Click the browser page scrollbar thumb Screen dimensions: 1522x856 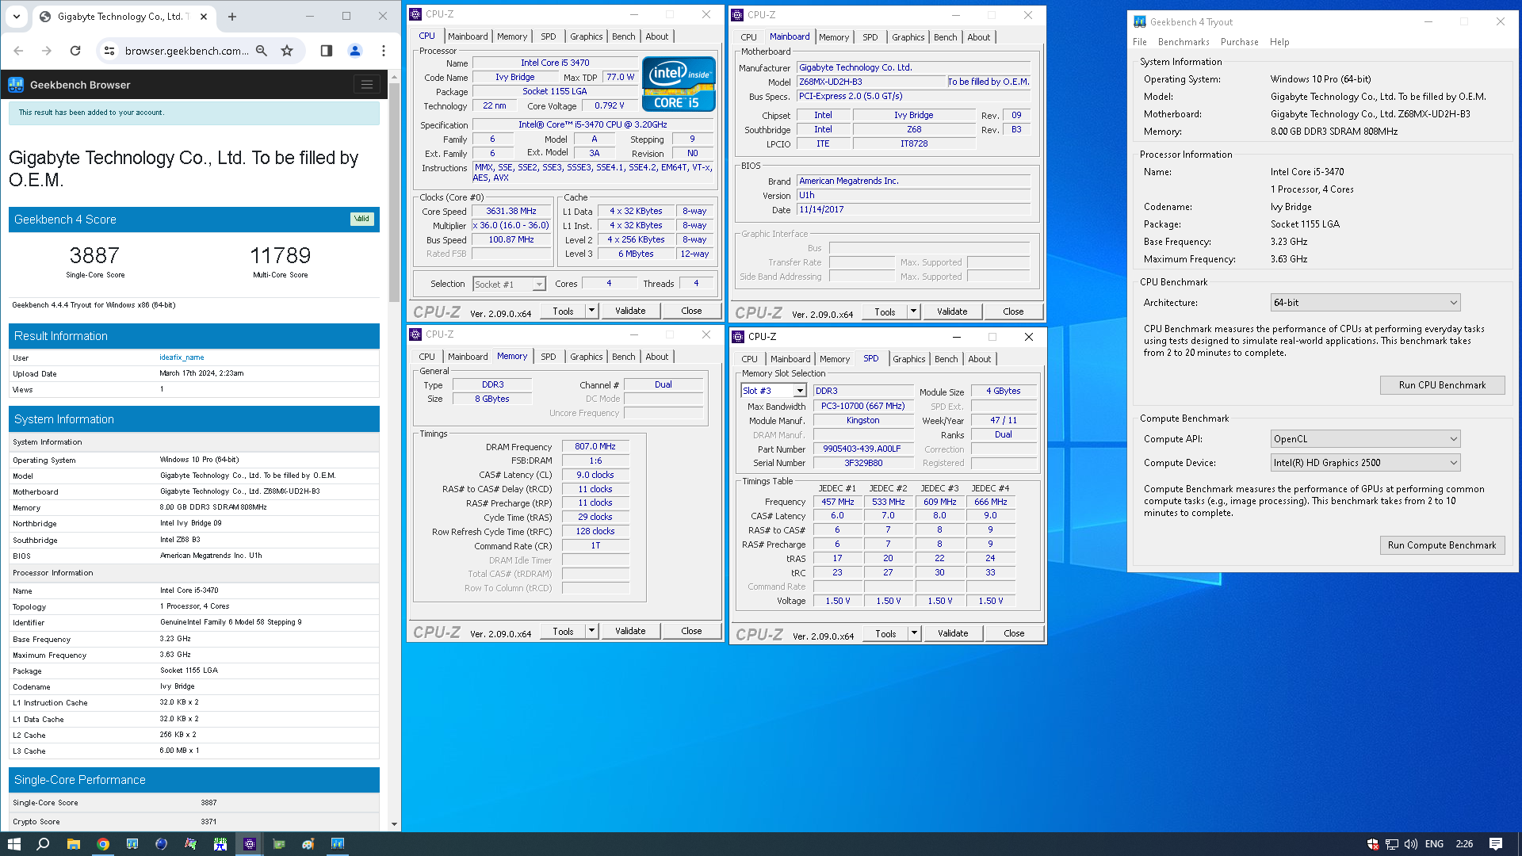[x=394, y=193]
